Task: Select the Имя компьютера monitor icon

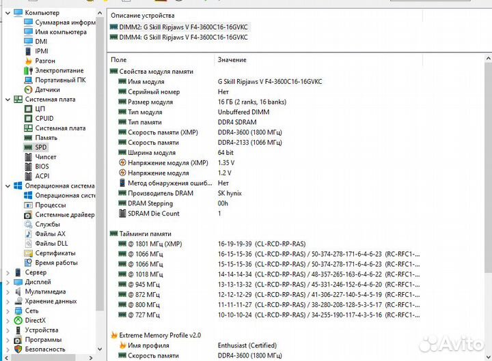Action: point(28,31)
